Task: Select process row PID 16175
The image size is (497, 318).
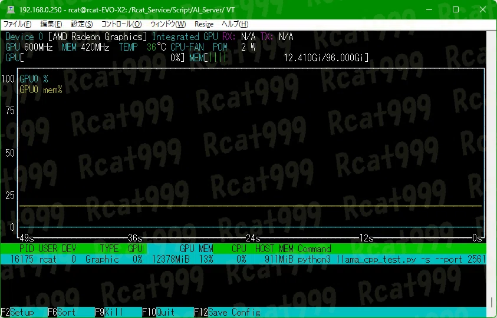Action: tap(243, 259)
